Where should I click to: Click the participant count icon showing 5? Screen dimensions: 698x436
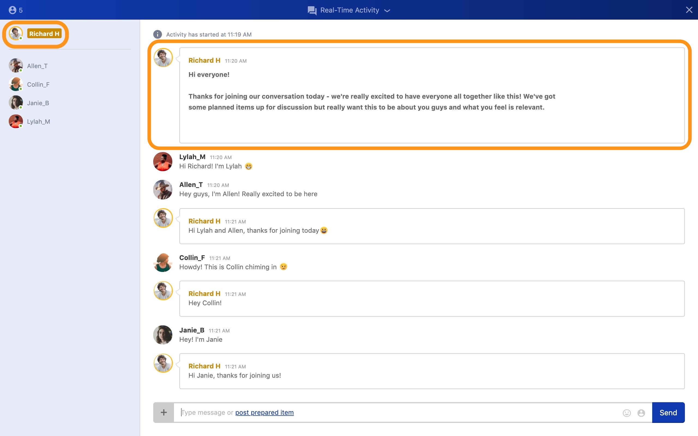[x=13, y=10]
